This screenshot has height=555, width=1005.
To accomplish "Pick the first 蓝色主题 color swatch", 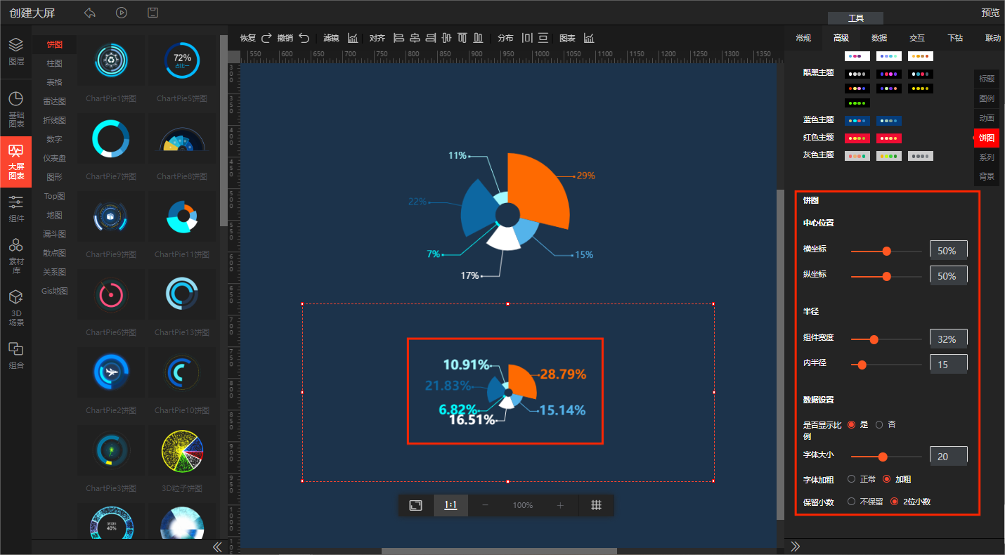I will pos(857,121).
